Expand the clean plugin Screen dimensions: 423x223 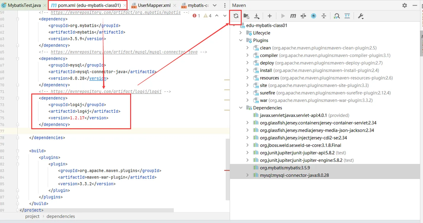click(247, 48)
